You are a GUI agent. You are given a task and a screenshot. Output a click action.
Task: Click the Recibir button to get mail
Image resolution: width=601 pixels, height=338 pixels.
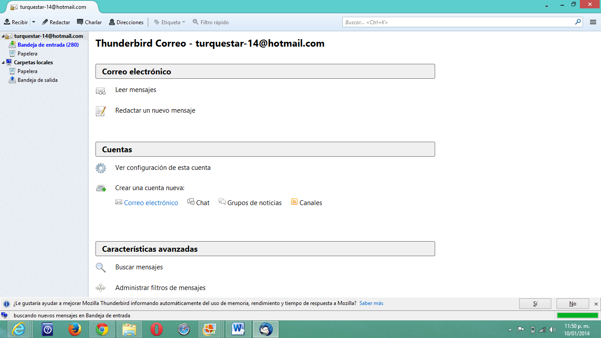coord(16,22)
